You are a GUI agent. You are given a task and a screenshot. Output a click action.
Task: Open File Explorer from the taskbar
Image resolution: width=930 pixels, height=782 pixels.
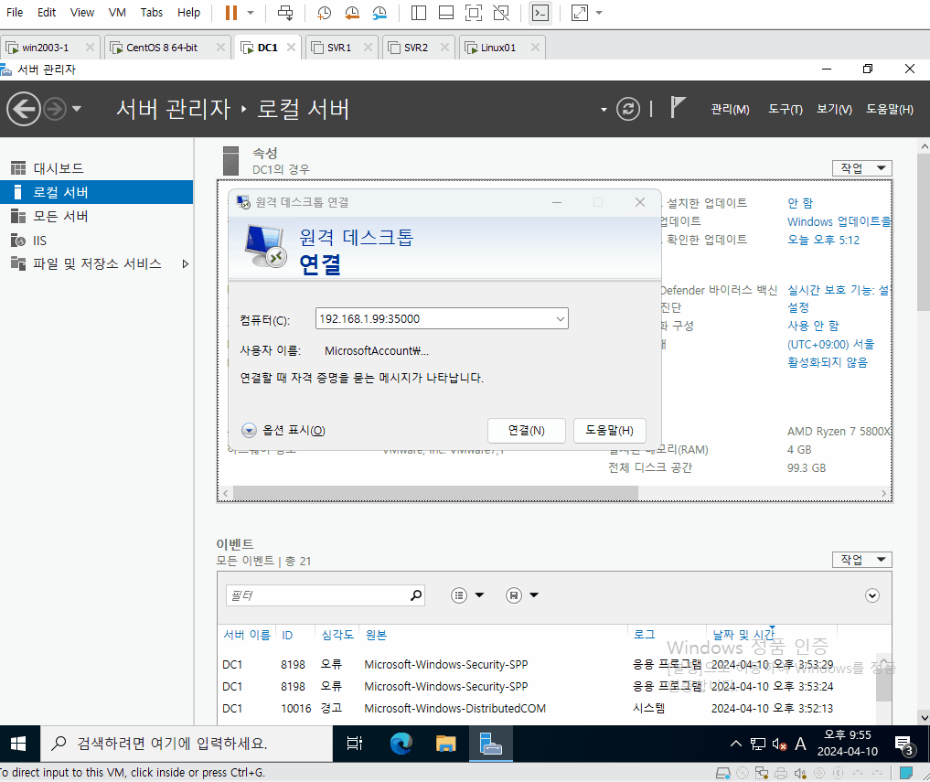[x=445, y=744]
